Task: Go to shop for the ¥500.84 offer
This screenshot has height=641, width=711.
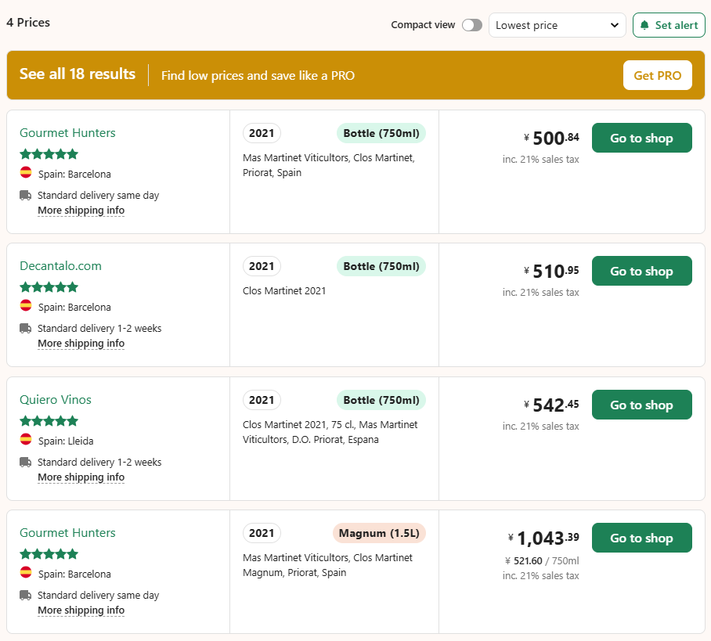Action: coord(641,138)
